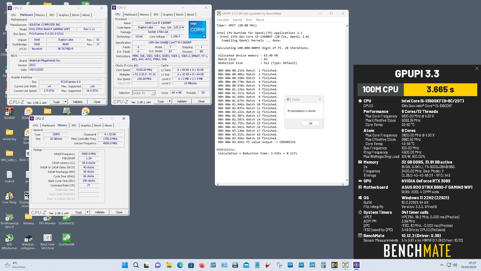Click Close button in Memory CPU-Z window

[x=119, y=212]
